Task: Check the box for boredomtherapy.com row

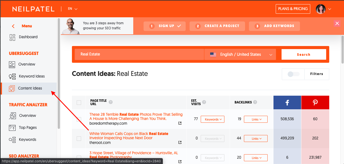Action: point(79,119)
